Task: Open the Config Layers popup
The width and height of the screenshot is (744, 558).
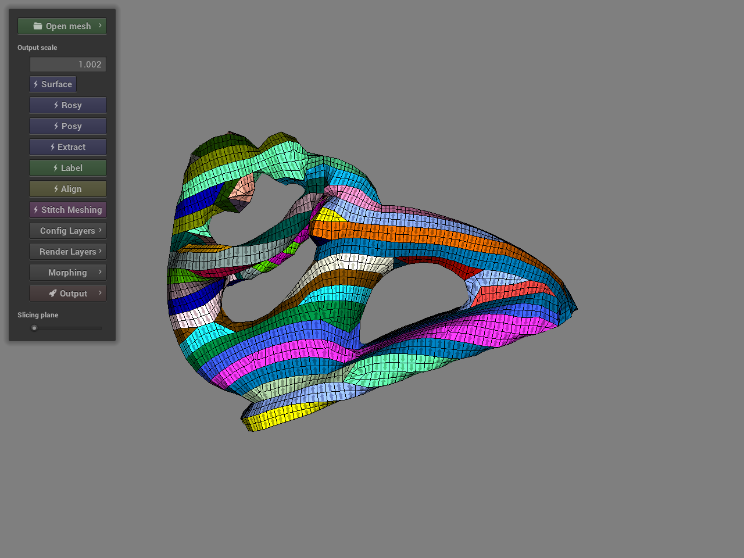Action: pos(68,231)
